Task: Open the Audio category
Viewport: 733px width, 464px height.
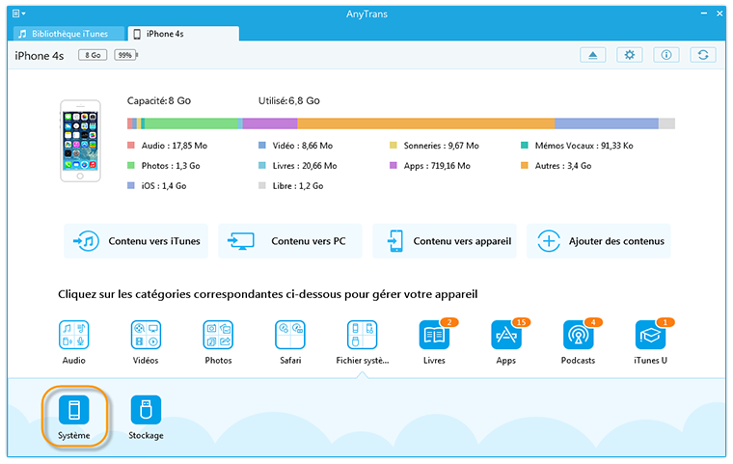Action: coord(74,341)
